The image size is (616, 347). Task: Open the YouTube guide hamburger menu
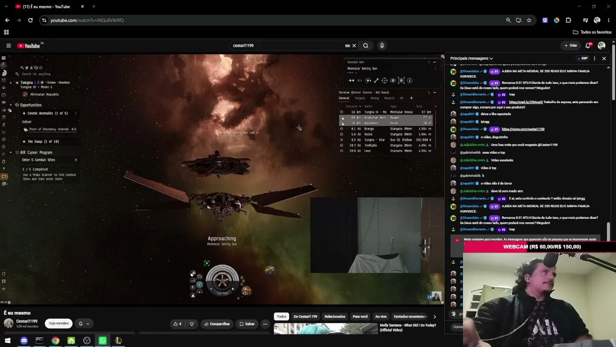9,46
